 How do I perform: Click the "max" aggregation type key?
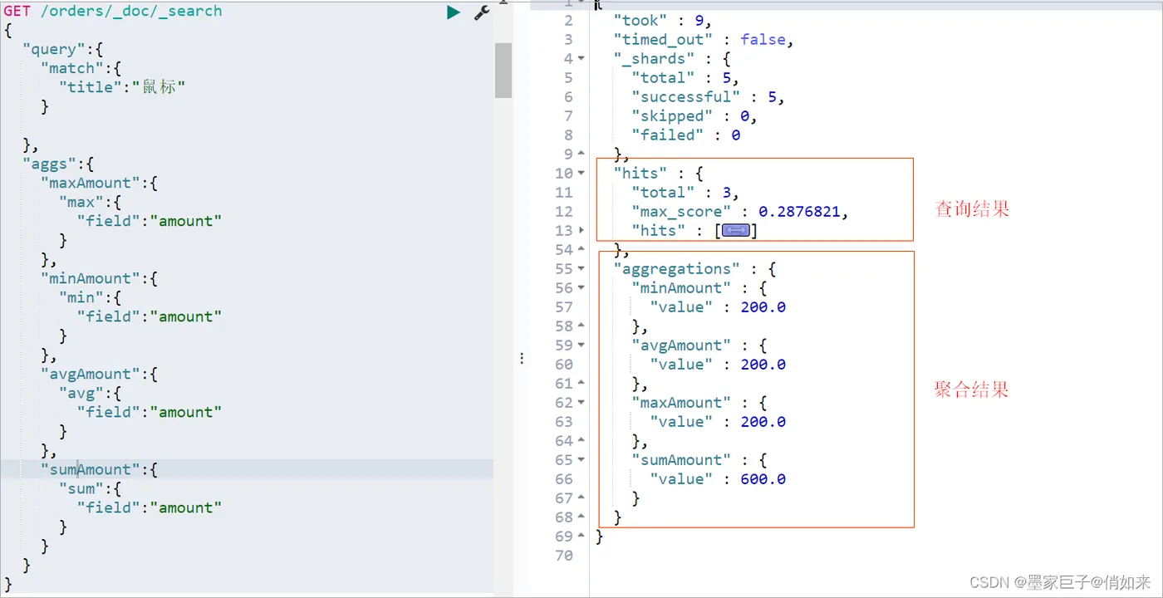[81, 202]
